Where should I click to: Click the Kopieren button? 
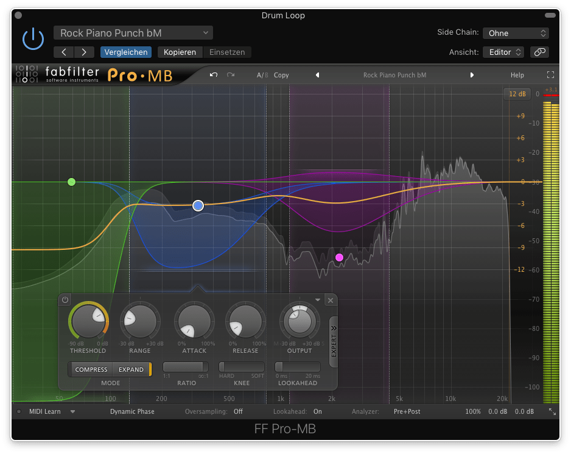coord(180,52)
